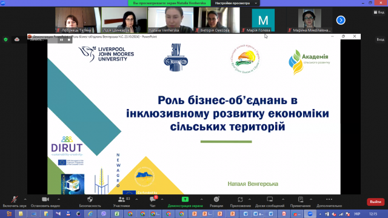Expand the participants options arrow

click(x=136, y=199)
